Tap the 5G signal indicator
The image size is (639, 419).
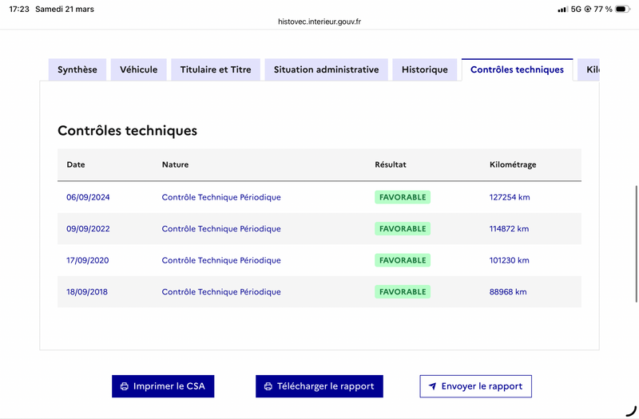click(x=576, y=9)
